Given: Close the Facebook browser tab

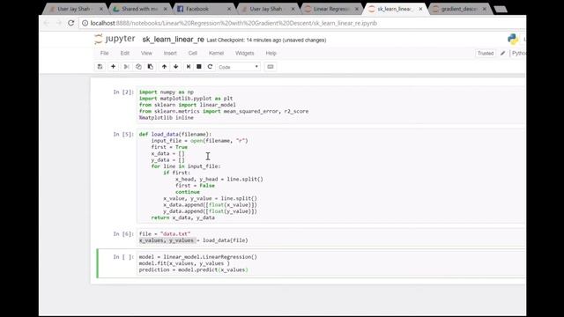Looking at the screenshot, I should (x=229, y=9).
